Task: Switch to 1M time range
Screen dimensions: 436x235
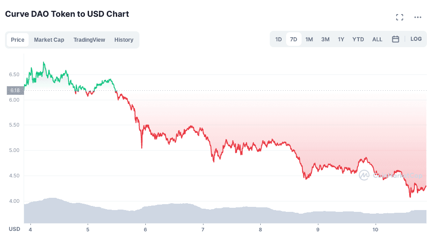Action: [309, 39]
